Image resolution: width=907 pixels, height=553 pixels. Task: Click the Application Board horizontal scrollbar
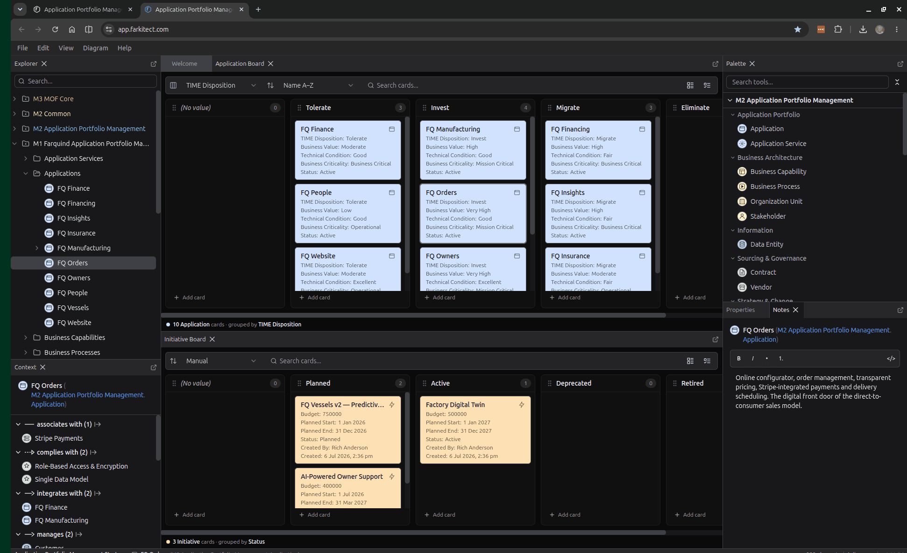[x=413, y=315]
